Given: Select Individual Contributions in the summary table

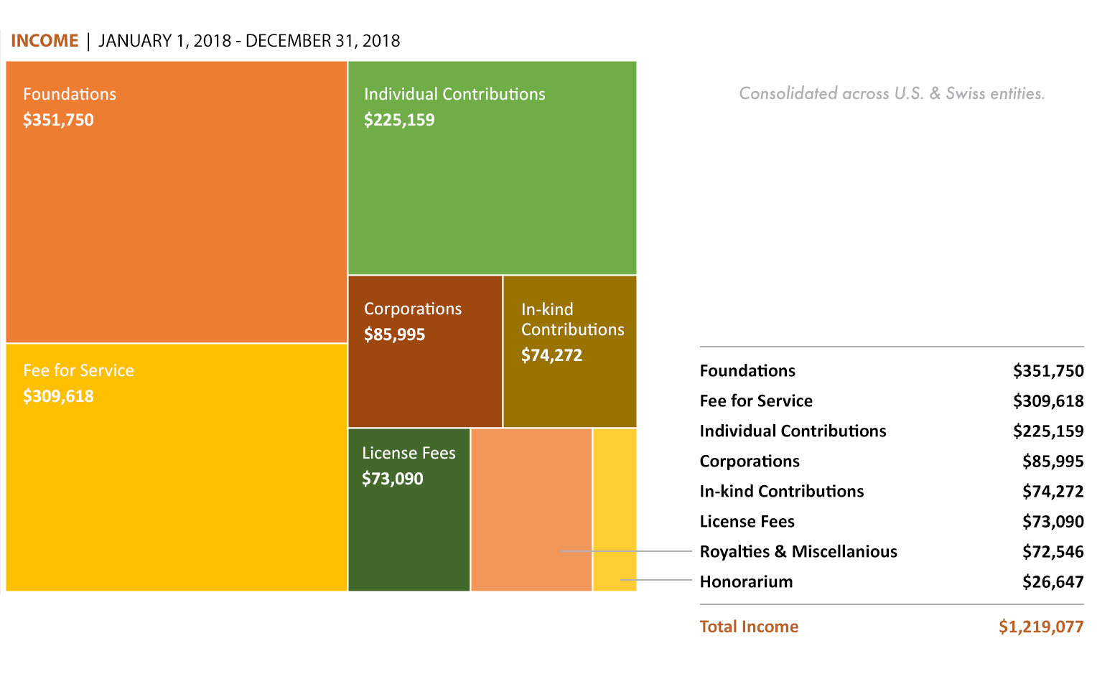Looking at the screenshot, I should [793, 431].
